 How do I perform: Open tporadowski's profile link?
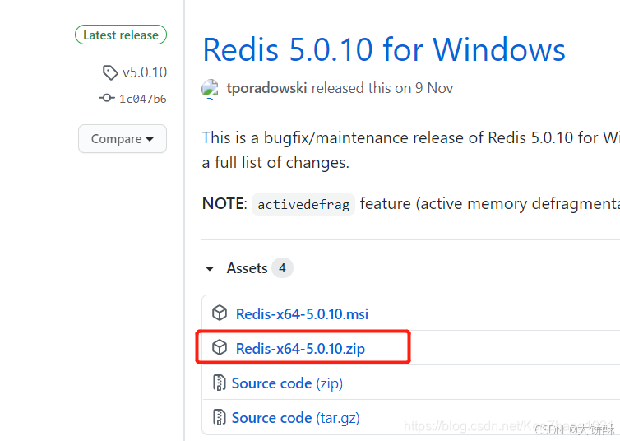266,88
